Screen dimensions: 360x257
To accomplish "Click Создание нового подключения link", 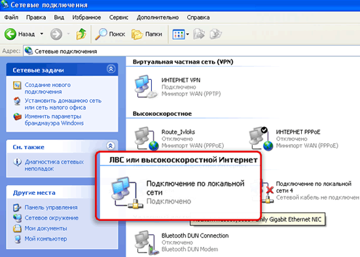I will [48, 88].
